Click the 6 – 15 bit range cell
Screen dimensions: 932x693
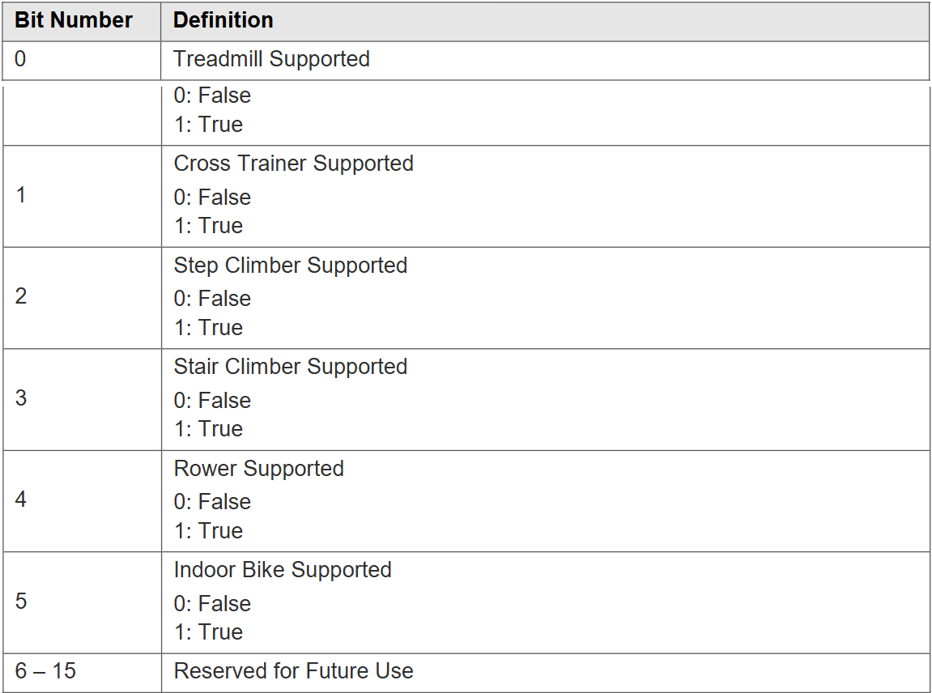coord(45,671)
